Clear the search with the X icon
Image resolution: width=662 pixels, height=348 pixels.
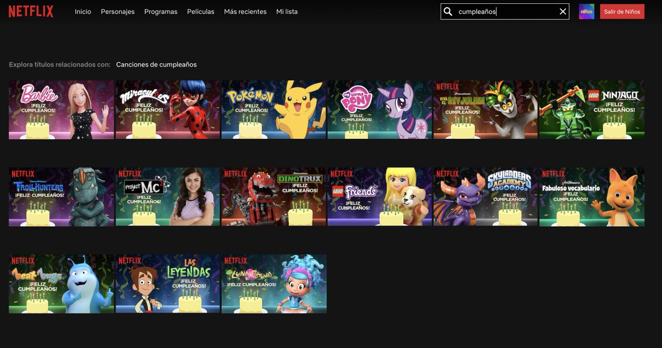(563, 12)
